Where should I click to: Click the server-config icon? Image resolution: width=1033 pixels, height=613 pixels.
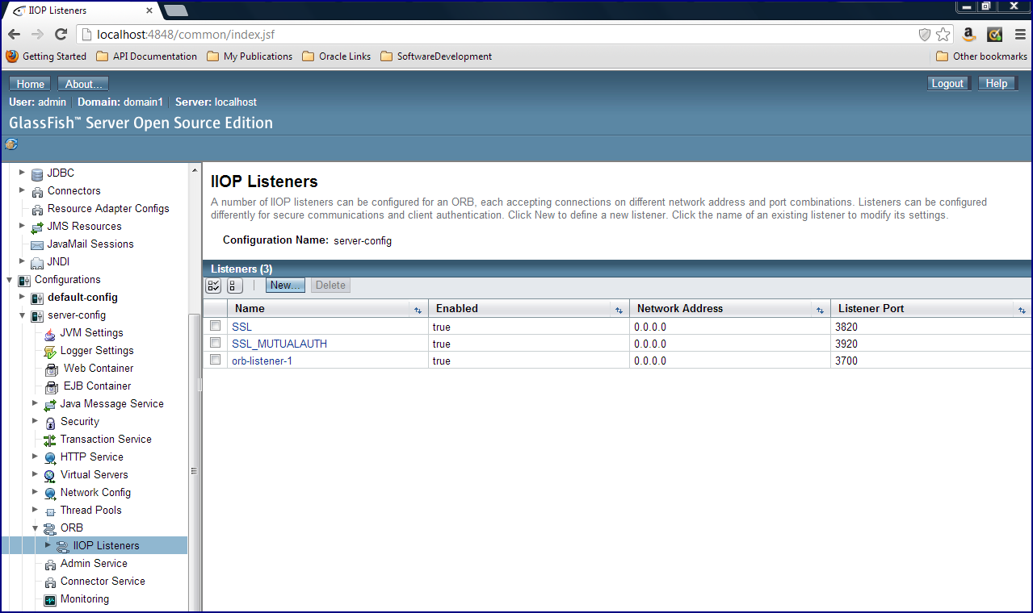(x=37, y=315)
